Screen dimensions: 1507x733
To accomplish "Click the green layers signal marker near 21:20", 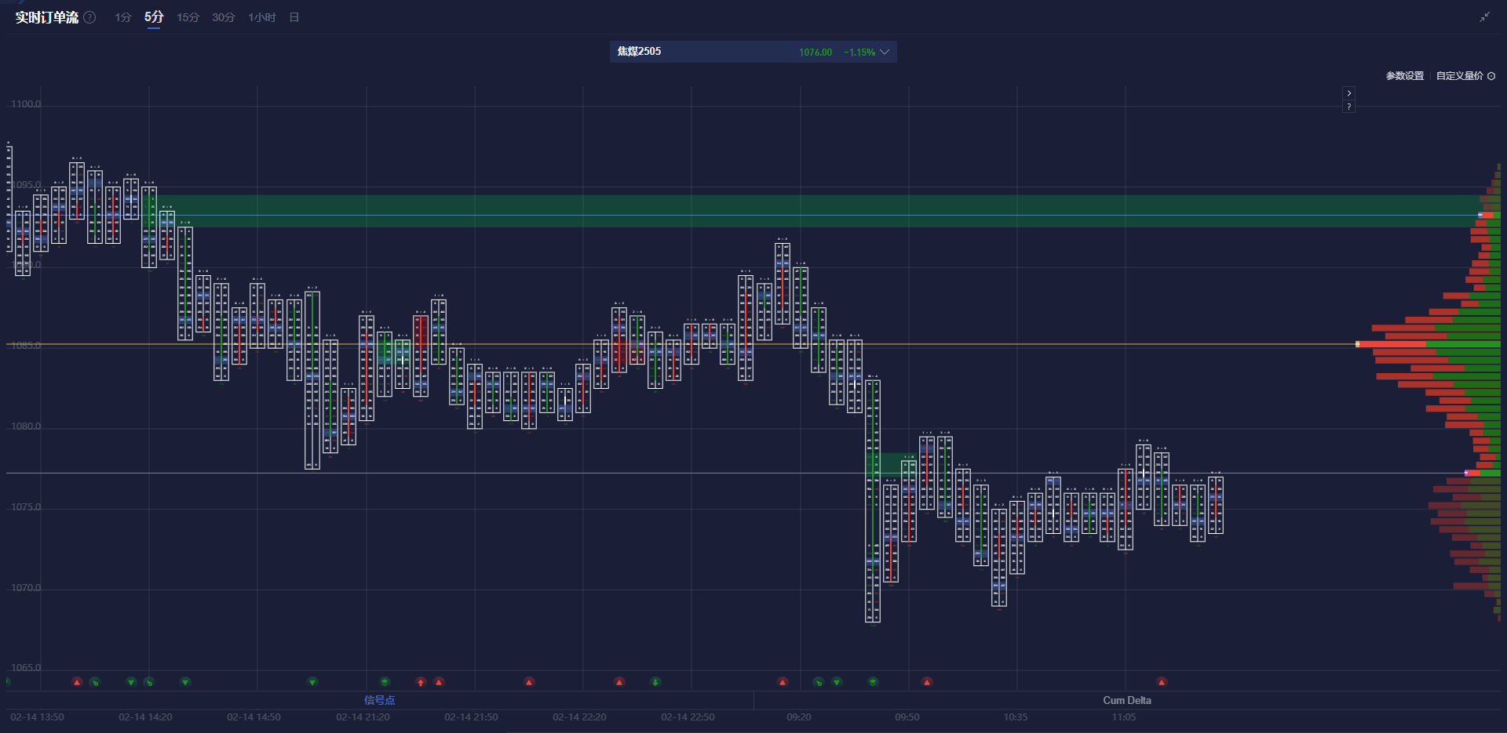I will click(x=385, y=682).
